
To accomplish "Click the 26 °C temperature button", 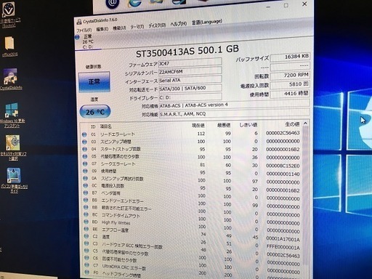I will click(x=95, y=112).
